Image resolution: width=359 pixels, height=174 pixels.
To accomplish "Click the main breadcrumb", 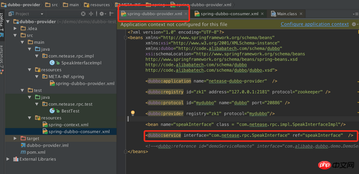I will tap(71, 4).
